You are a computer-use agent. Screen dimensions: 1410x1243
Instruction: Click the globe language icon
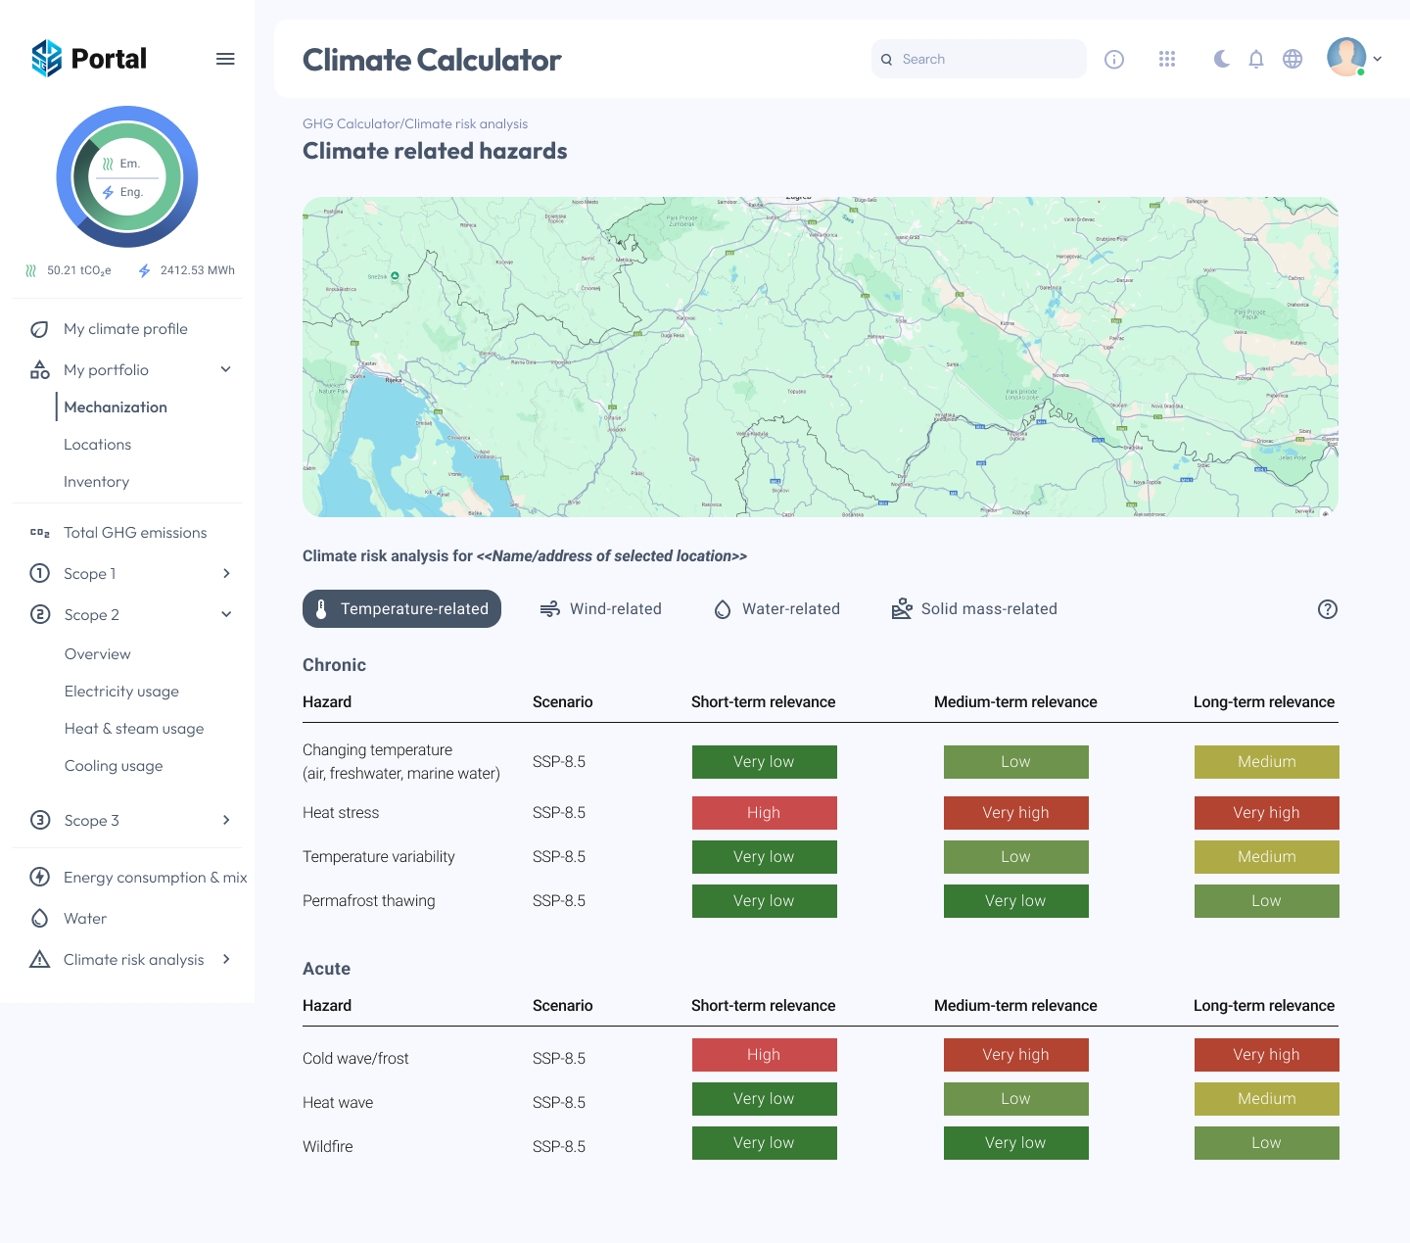[x=1292, y=59]
